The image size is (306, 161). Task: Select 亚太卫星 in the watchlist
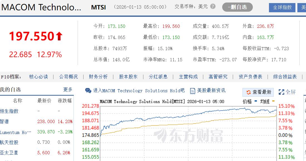(x=9, y=153)
